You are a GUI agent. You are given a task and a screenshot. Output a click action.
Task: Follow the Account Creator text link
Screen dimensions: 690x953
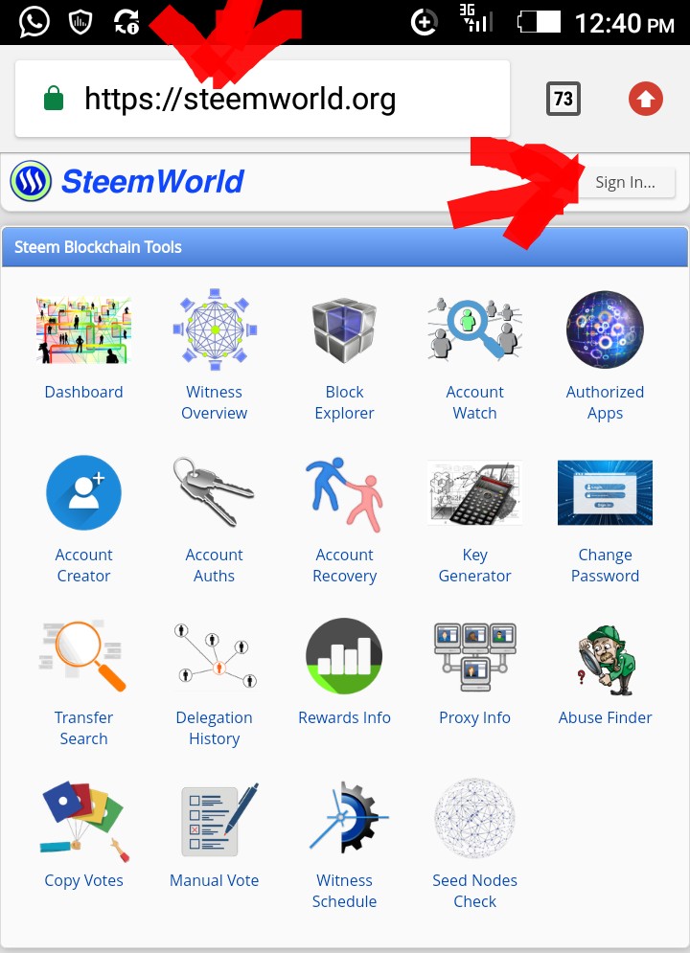point(84,565)
